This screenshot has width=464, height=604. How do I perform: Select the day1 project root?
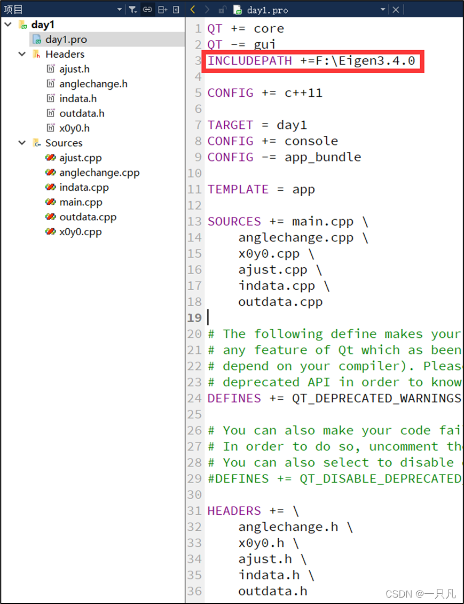click(43, 25)
